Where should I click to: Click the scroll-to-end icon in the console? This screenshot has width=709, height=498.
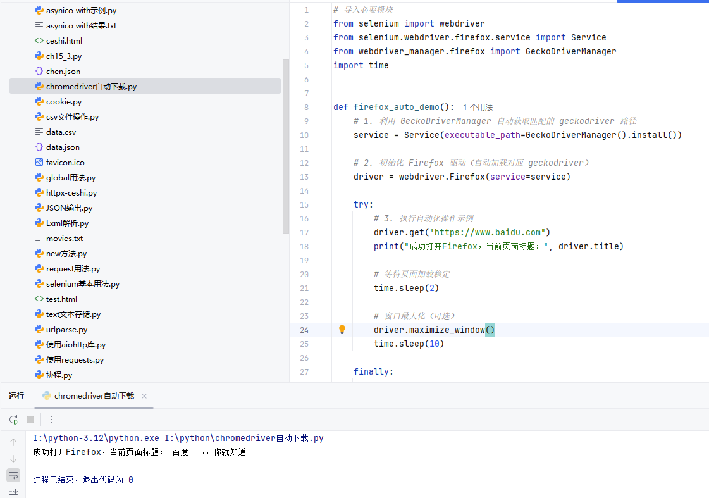(13, 491)
